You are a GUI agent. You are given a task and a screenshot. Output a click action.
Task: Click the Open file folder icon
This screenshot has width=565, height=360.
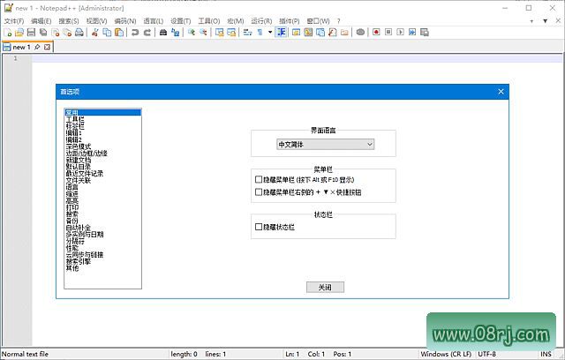[19, 32]
